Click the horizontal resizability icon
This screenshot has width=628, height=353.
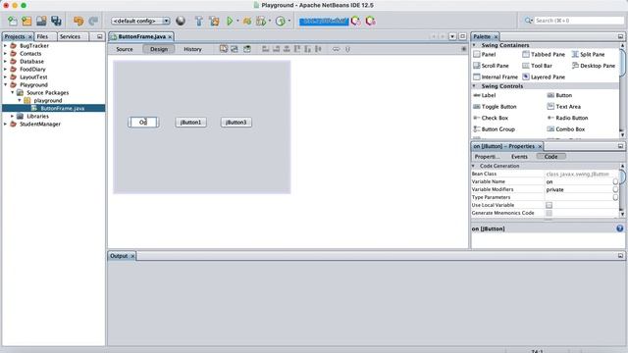(336, 49)
